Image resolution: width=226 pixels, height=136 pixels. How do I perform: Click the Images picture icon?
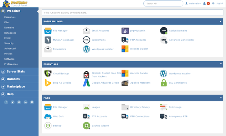(87, 107)
